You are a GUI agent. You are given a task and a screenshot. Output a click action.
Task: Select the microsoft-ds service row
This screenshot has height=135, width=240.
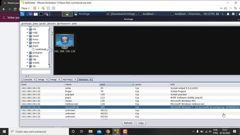(x=130, y=107)
